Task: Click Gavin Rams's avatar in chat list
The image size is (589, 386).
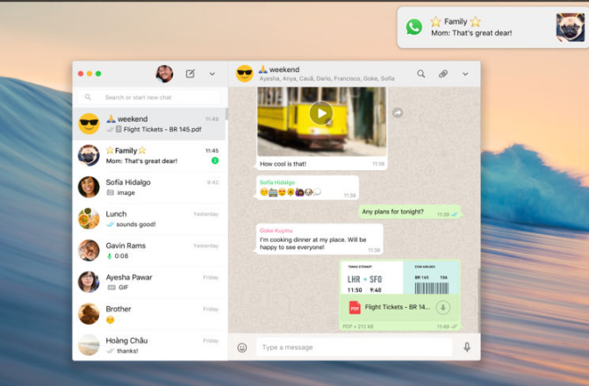Action: 89,250
